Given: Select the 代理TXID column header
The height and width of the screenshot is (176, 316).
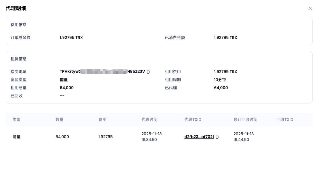Looking at the screenshot, I should click(193, 120).
